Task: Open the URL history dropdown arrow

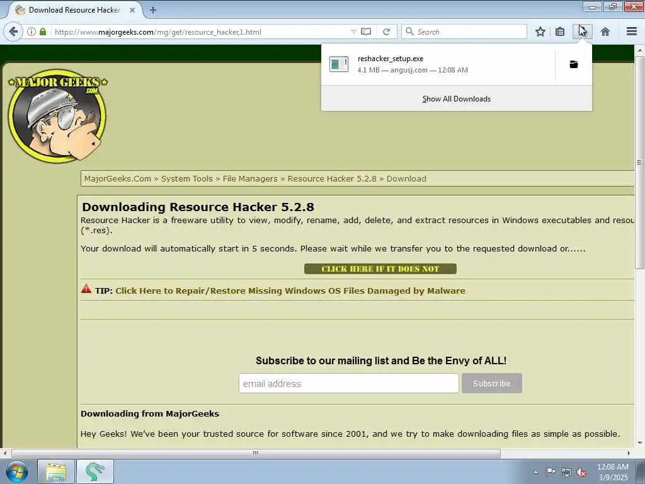Action: point(353,32)
